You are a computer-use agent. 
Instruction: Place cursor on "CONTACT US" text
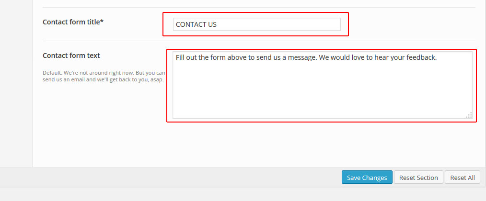point(196,24)
